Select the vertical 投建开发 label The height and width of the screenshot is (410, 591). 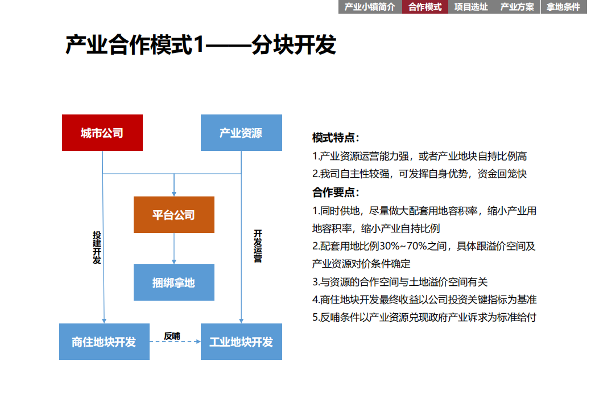tap(97, 248)
